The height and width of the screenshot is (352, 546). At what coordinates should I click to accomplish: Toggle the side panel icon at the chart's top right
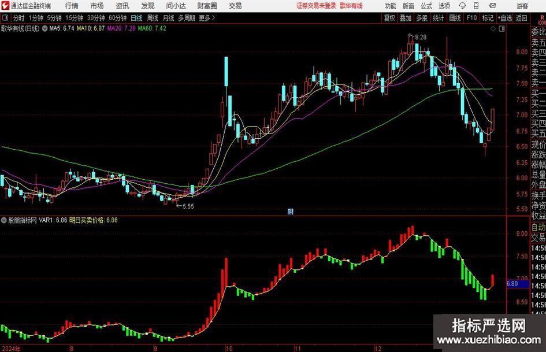click(502, 29)
